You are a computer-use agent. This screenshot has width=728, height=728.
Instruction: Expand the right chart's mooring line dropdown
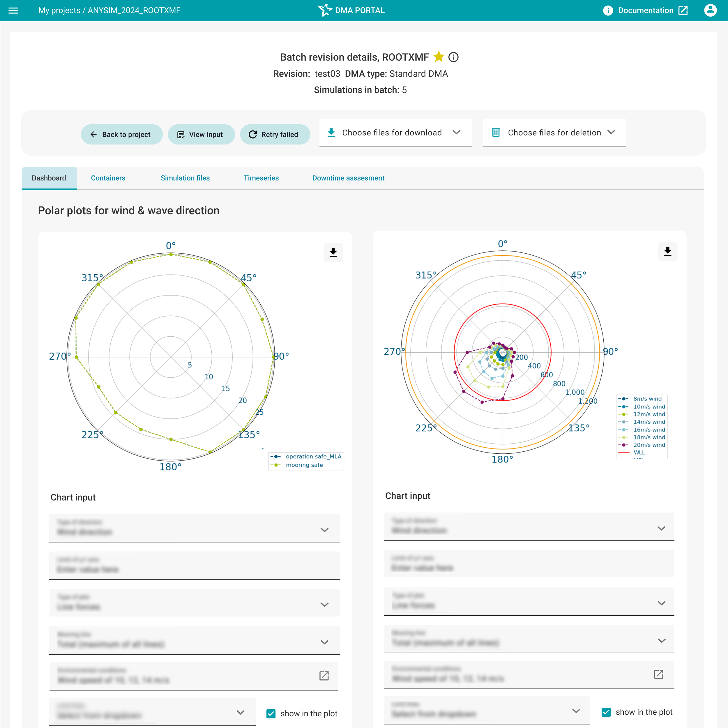(529, 639)
